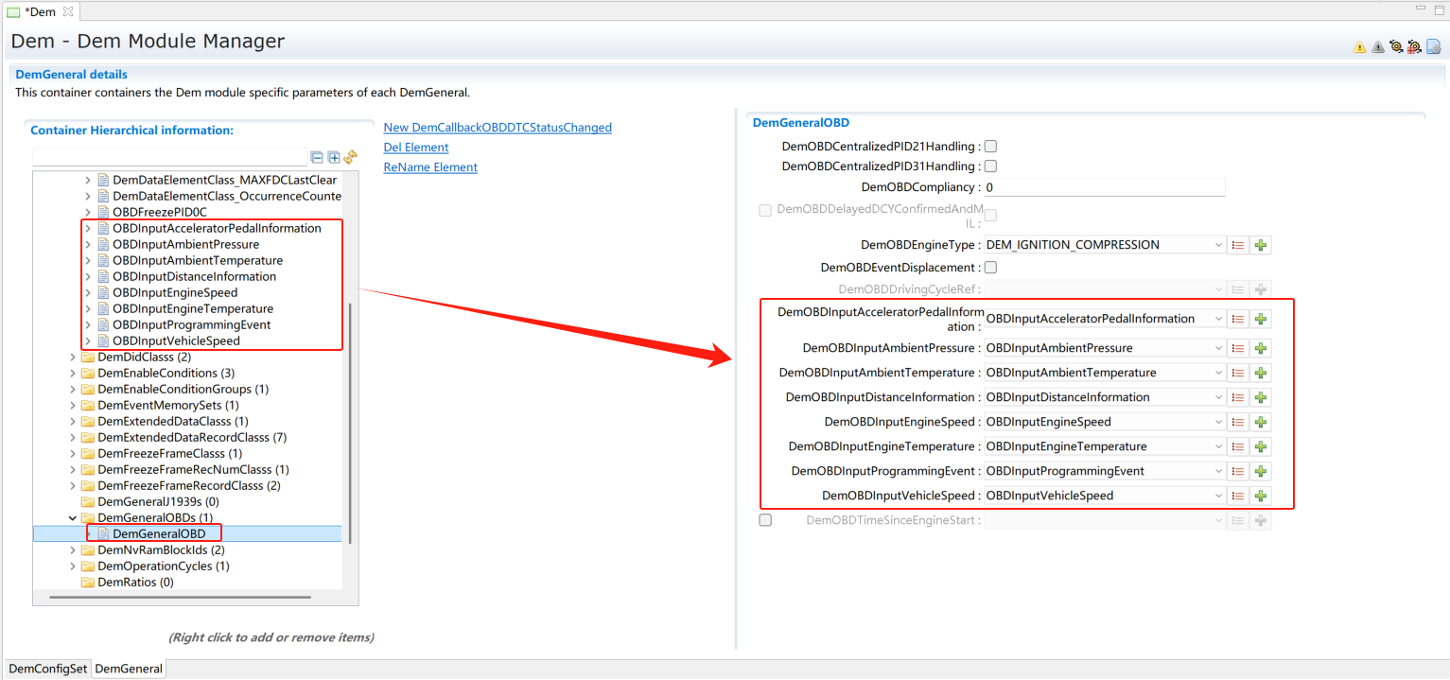Click list icon beside DemOBDInputVehicleSpeed
1450x680 pixels.
click(x=1237, y=496)
